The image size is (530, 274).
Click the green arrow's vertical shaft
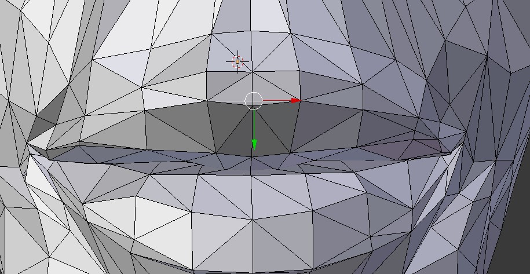(x=254, y=125)
